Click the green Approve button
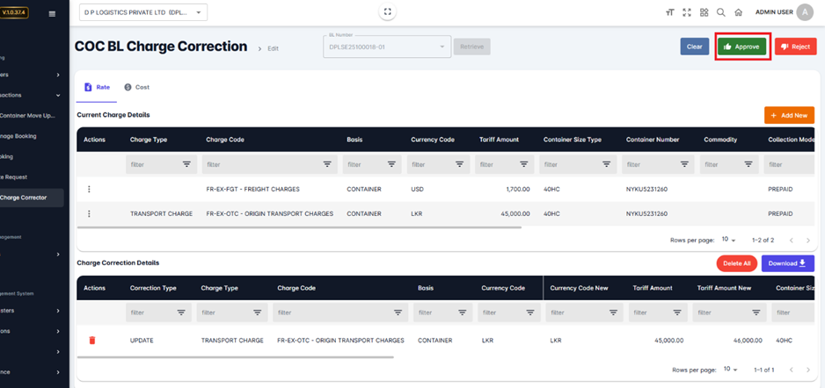 [x=742, y=47]
